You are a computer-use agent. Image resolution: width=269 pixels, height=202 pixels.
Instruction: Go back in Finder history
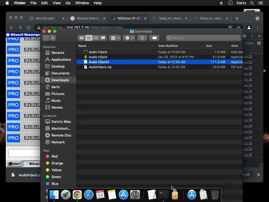[x=46, y=38]
